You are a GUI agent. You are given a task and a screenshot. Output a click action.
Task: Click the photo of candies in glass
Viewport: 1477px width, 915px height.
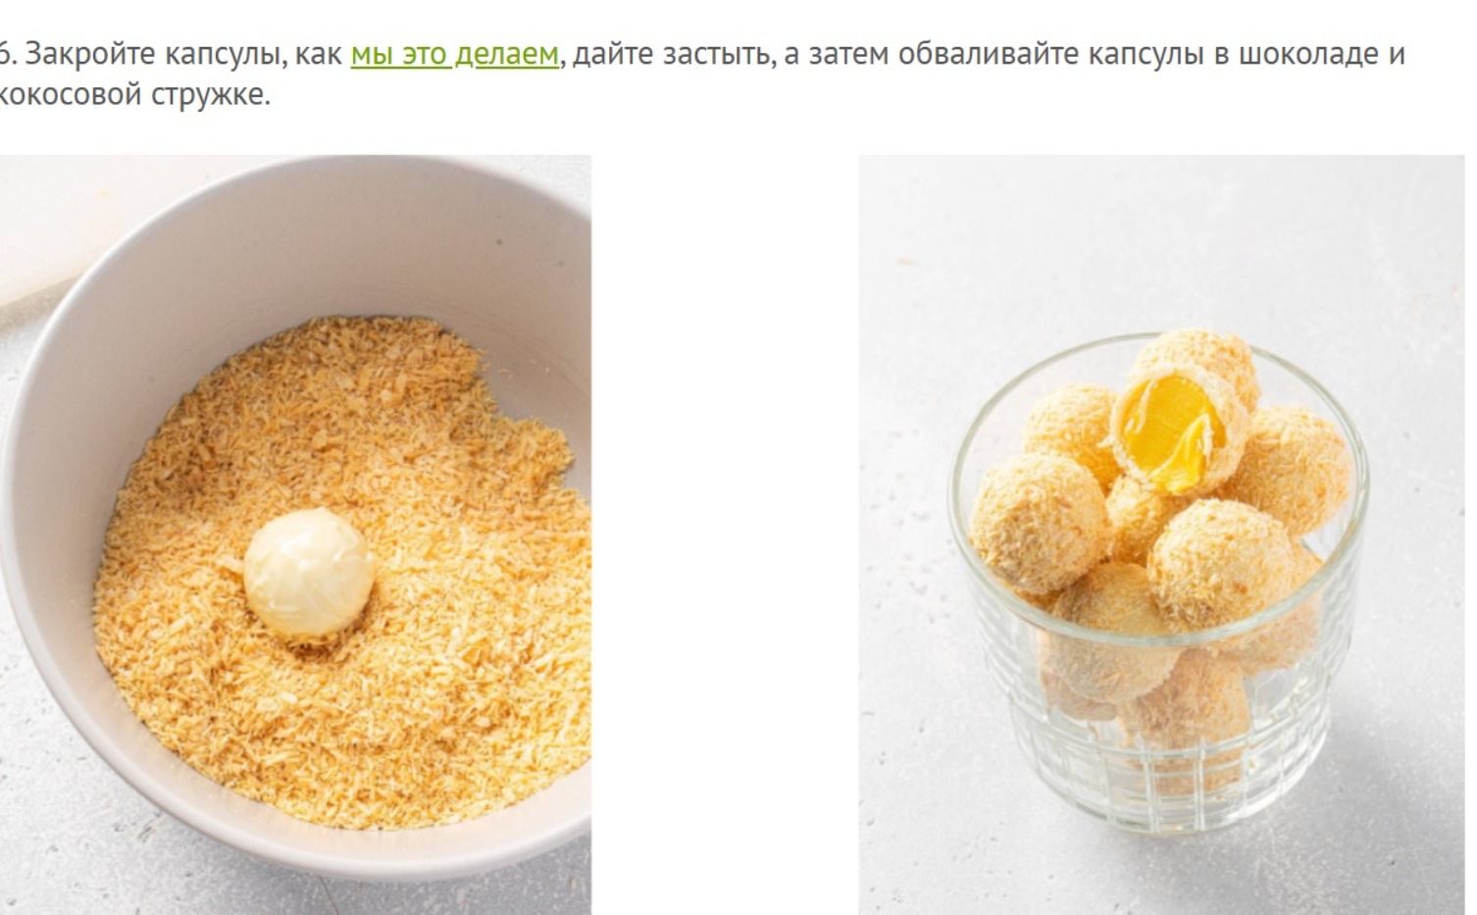click(1161, 534)
